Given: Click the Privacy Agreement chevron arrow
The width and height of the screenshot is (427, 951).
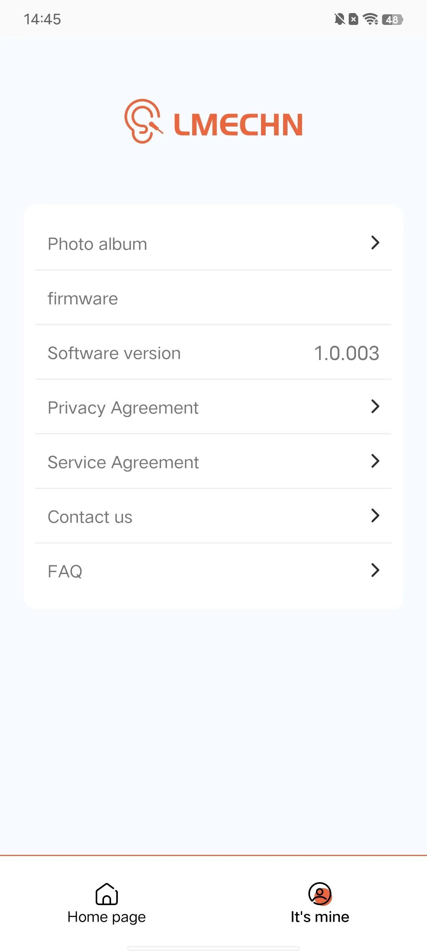Looking at the screenshot, I should [x=375, y=406].
